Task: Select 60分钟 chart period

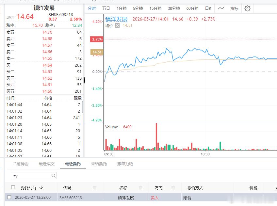Action: (x=192, y=8)
